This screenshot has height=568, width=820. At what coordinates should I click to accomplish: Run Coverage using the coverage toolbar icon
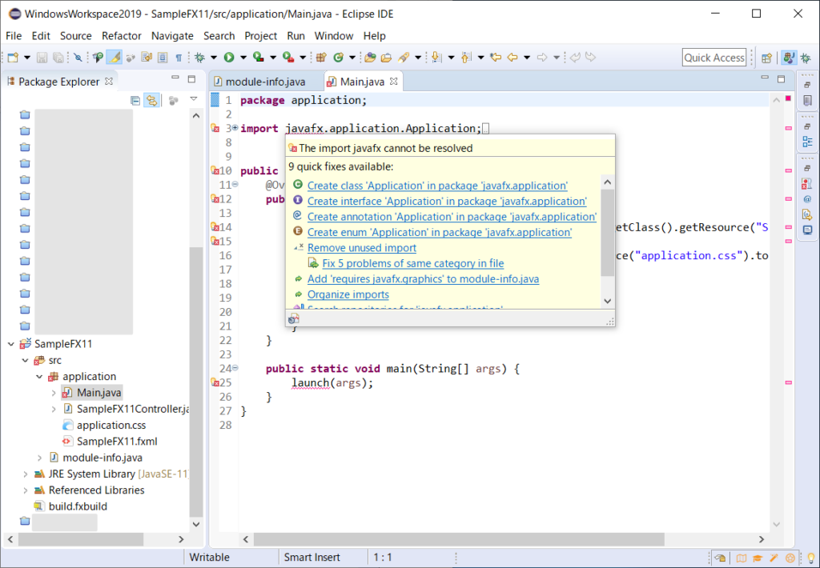point(256,57)
